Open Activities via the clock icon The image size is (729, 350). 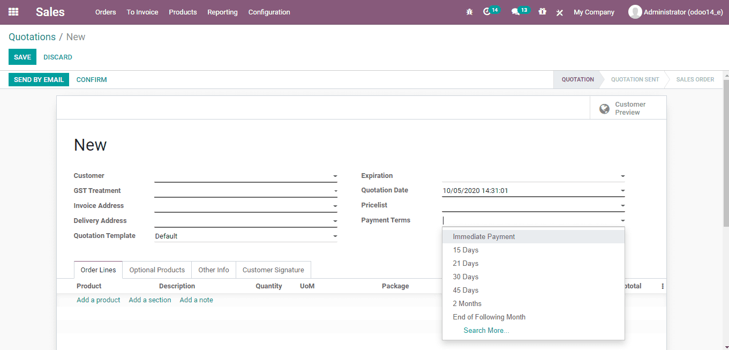point(487,12)
